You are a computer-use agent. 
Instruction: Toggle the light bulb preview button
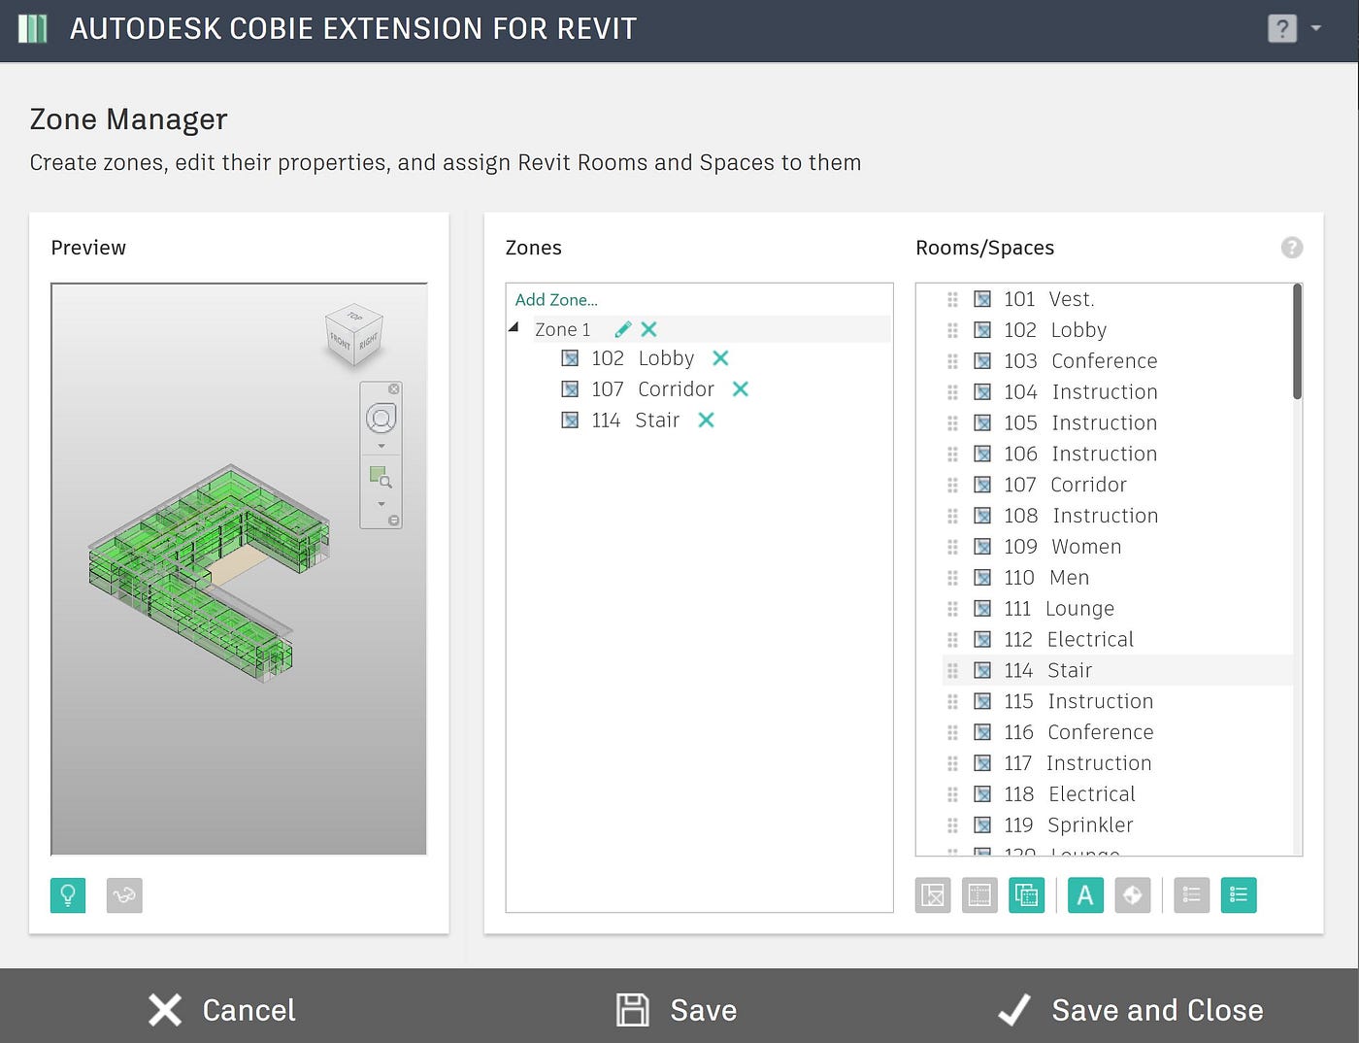tap(68, 895)
